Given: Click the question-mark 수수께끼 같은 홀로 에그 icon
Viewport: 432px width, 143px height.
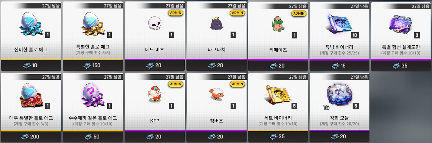Looking at the screenshot, I should coord(93,95).
